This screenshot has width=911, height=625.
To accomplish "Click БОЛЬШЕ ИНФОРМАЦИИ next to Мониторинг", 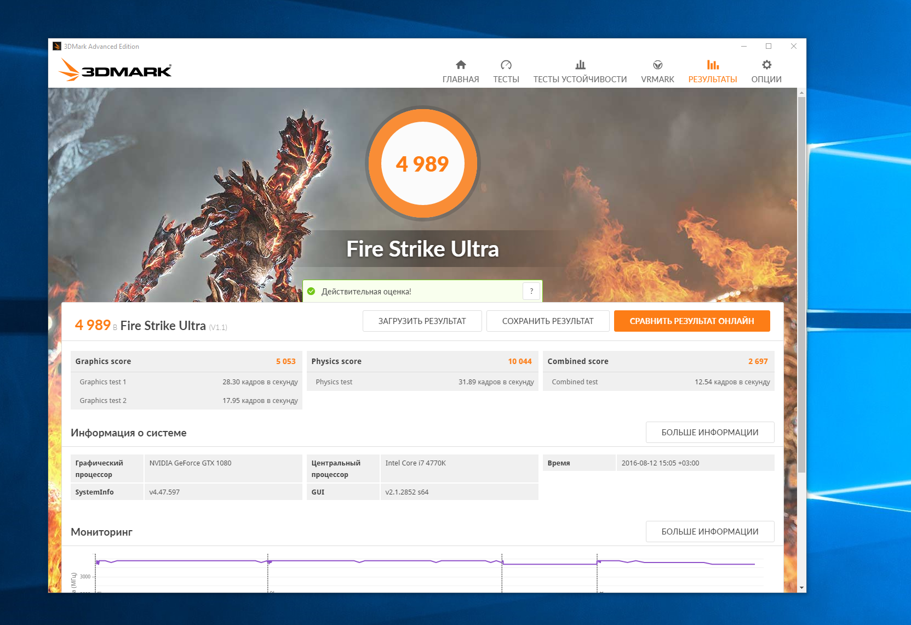I will pyautogui.click(x=710, y=531).
